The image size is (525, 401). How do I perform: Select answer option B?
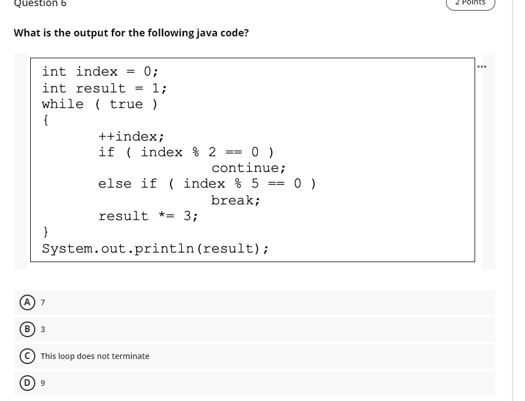[x=27, y=329]
